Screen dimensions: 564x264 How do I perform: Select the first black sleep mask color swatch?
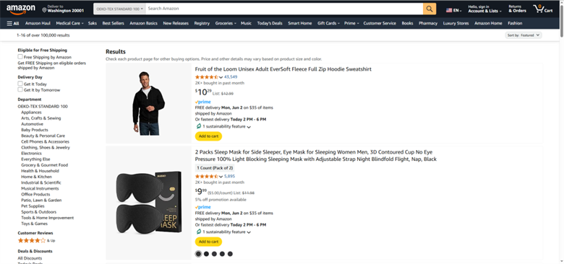coord(198,254)
